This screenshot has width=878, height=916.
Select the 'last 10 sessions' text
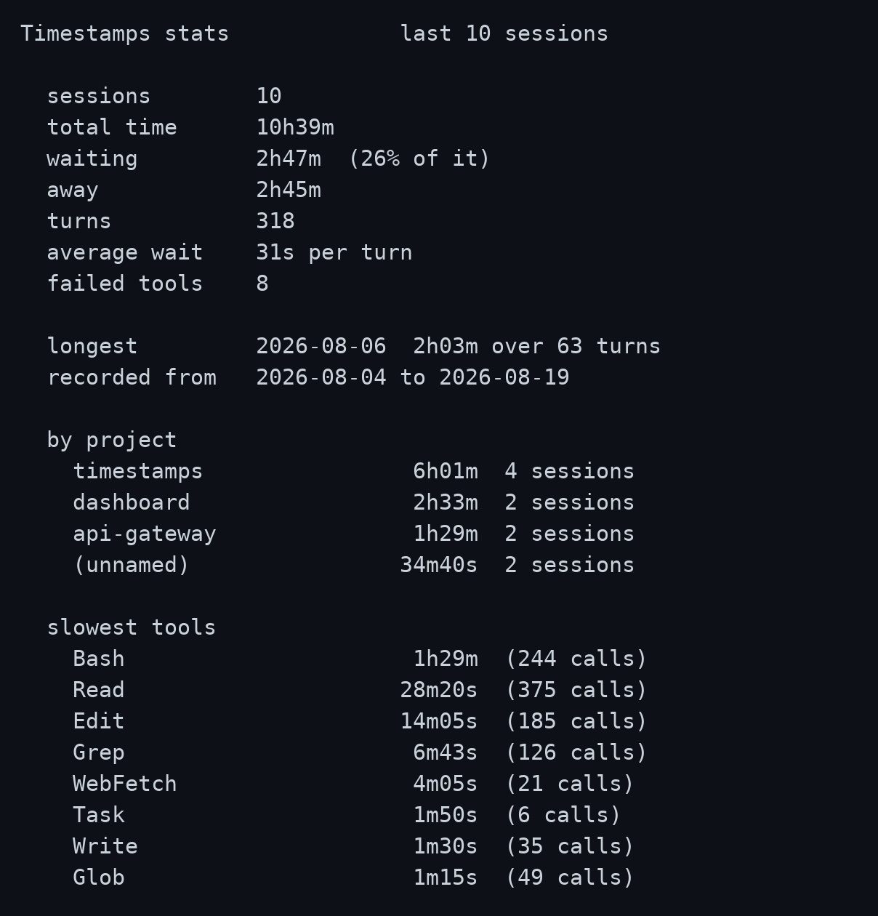click(x=504, y=34)
